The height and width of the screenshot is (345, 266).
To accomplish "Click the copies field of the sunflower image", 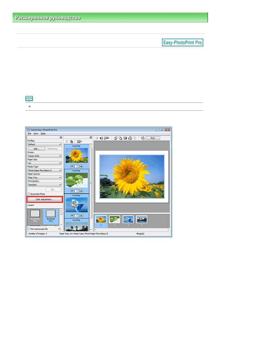I will coord(77,166).
